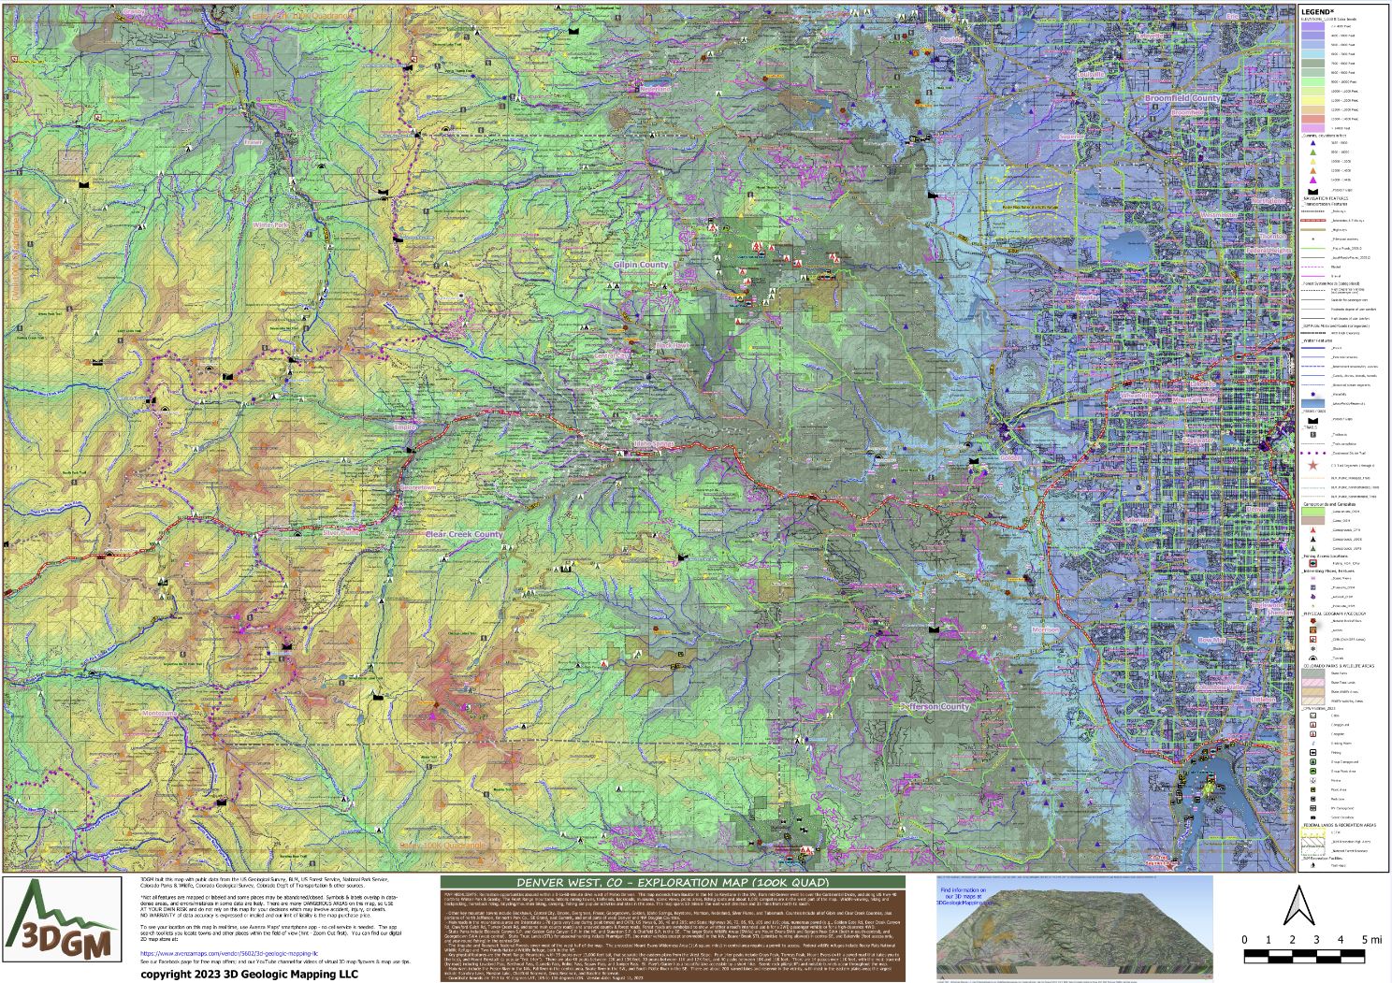Click the Clear Creek County map label

click(x=464, y=535)
